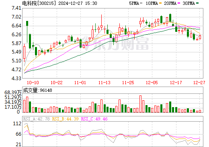Click the 11-01 date label
Viewport: 209px width, 147px height.
point(80,83)
